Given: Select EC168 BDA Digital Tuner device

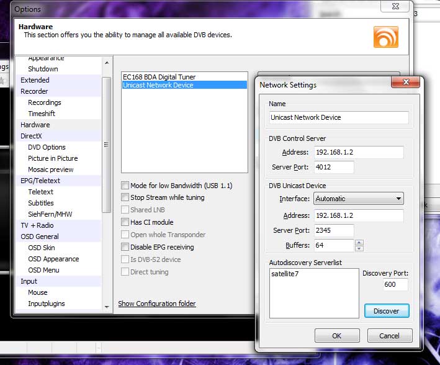Looking at the screenshot, I should [159, 76].
